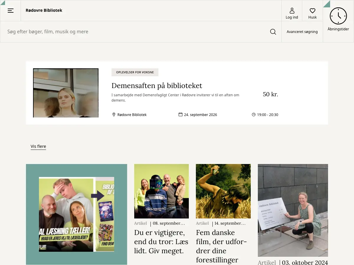Open Avanceret søgning
Image resolution: width=354 pixels, height=265 pixels.
(x=302, y=32)
